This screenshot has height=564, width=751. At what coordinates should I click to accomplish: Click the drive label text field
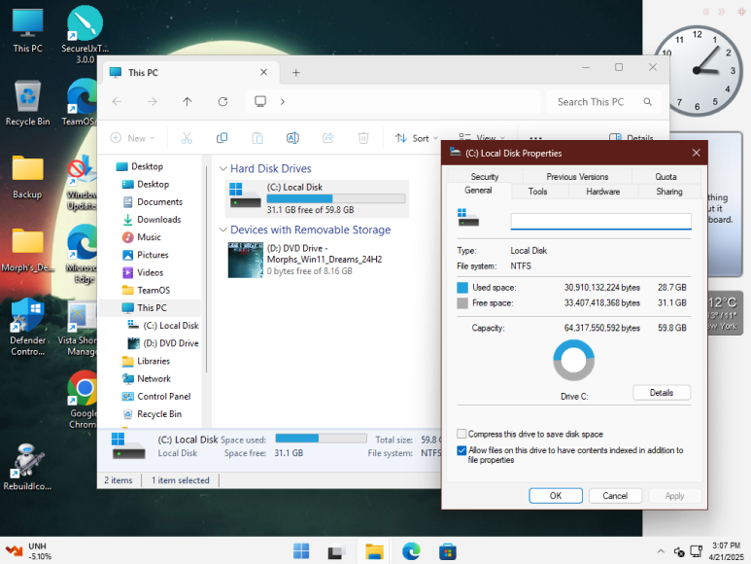600,222
